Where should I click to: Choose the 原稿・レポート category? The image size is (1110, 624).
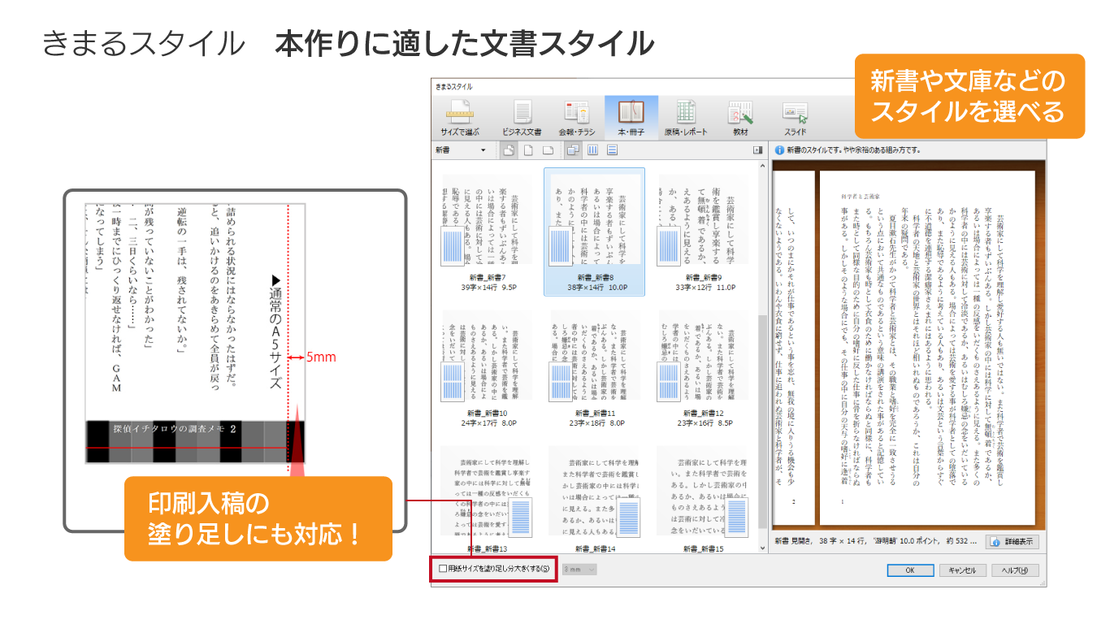point(685,118)
